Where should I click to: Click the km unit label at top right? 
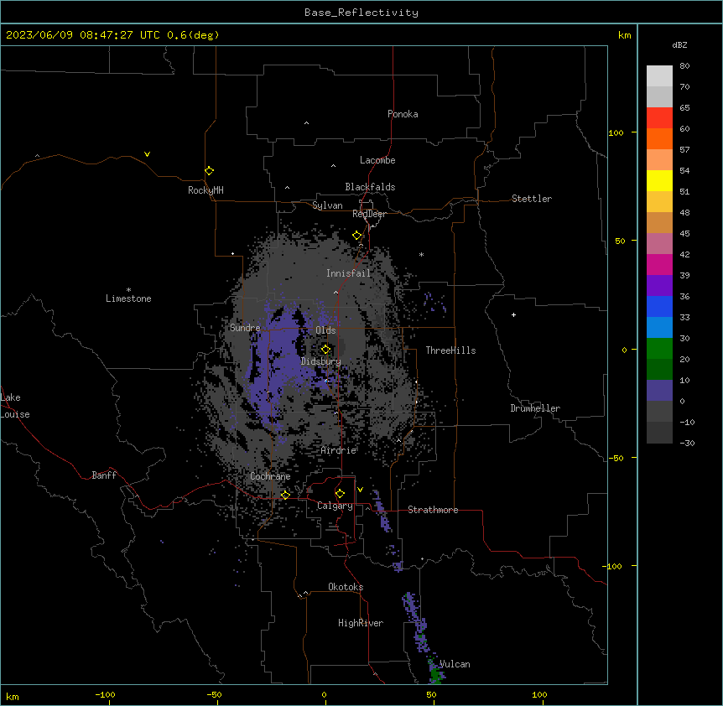tap(625, 35)
